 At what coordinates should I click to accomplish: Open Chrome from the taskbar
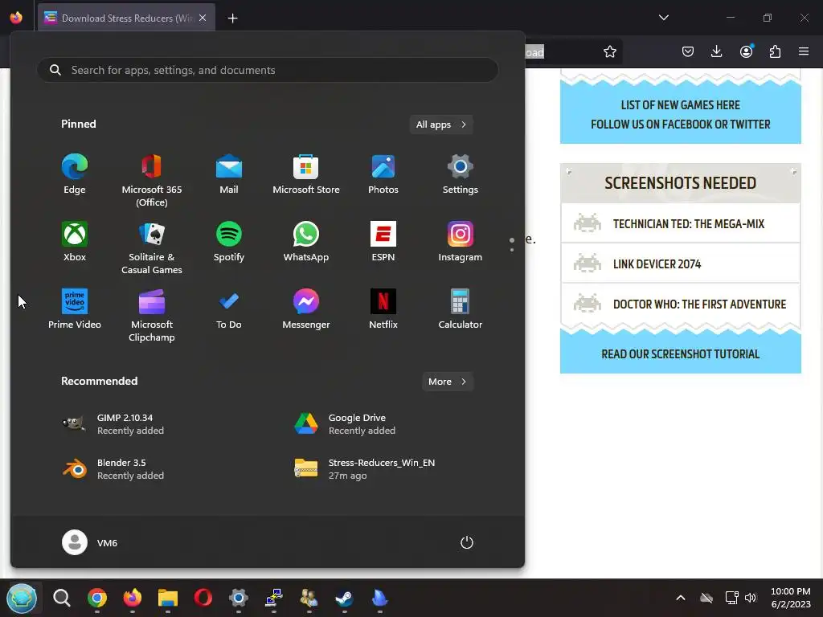[x=97, y=598]
